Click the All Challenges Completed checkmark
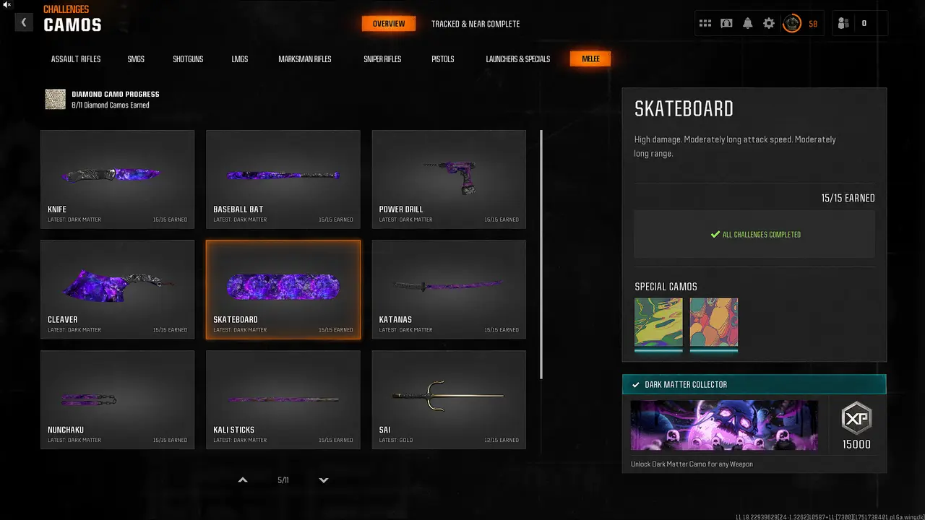Screen dimensions: 925x520 click(715, 235)
